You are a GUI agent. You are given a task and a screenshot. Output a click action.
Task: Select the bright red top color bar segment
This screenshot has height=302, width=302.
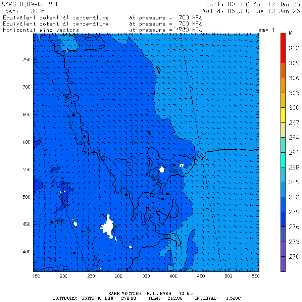283,40
